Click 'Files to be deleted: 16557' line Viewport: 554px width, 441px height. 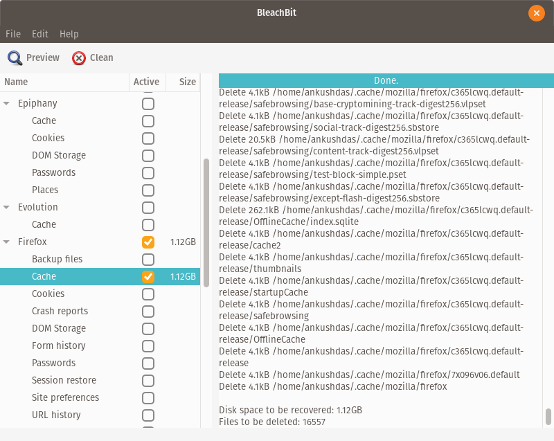tap(272, 422)
